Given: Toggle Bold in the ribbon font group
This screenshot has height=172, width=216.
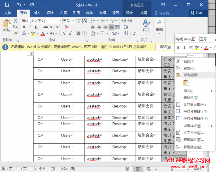Looking at the screenshot, I should 24,27.
